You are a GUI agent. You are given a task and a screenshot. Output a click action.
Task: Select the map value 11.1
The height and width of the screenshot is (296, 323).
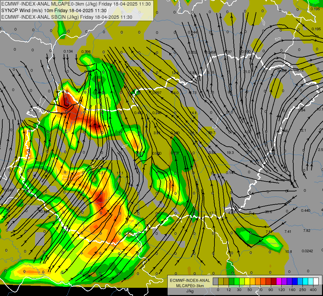pyautogui.click(x=120, y=173)
